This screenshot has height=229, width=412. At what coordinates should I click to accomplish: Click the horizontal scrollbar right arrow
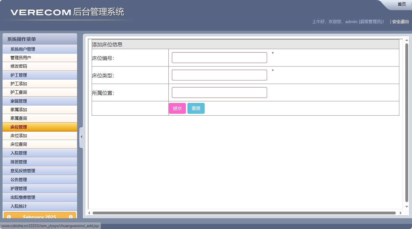click(401, 213)
